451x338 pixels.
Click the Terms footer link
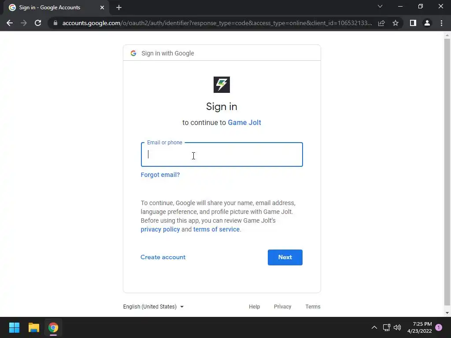313,307
